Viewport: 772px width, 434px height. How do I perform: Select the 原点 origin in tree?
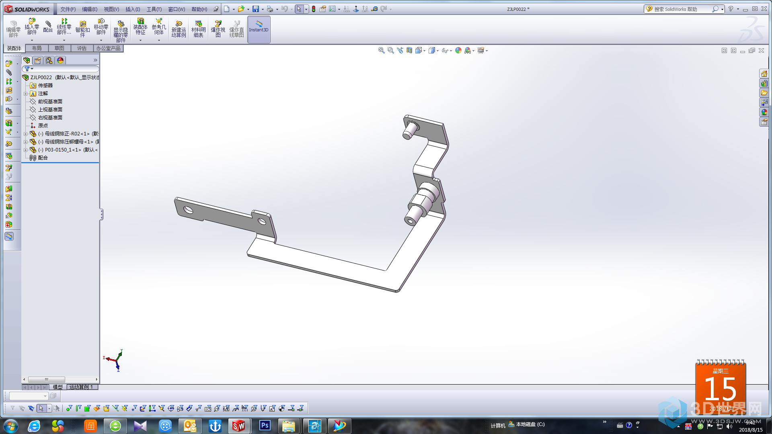(x=43, y=126)
